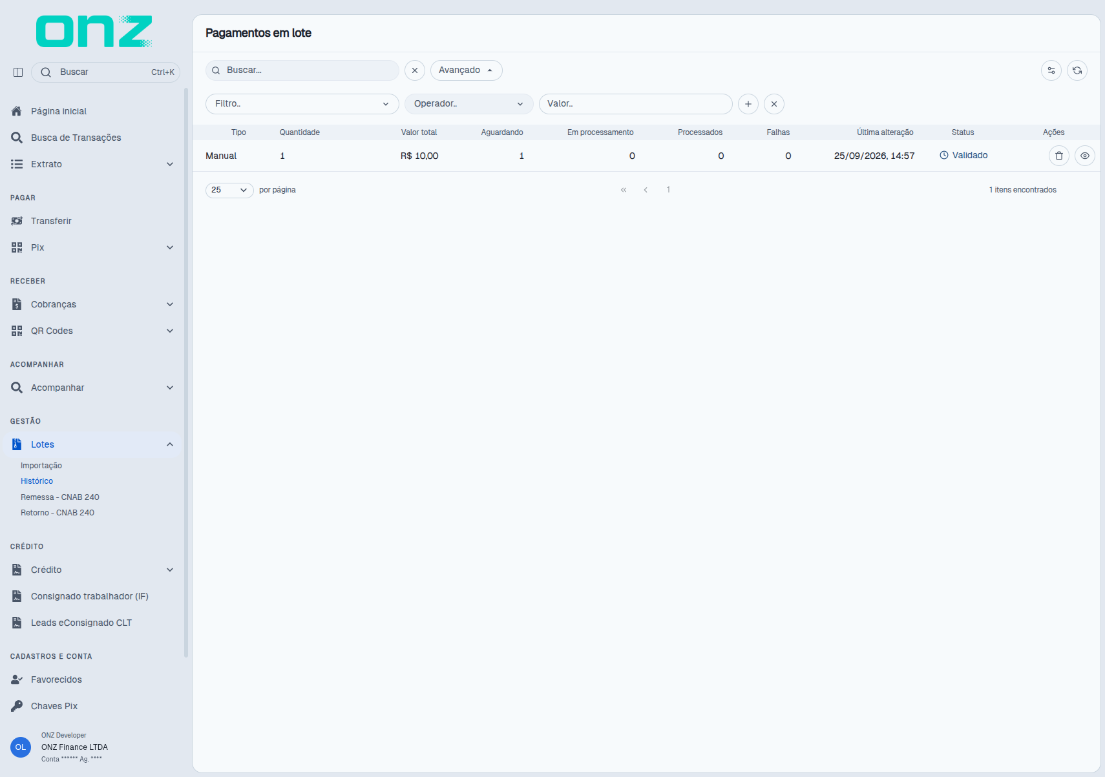Collapse the Lotes menu

92,444
